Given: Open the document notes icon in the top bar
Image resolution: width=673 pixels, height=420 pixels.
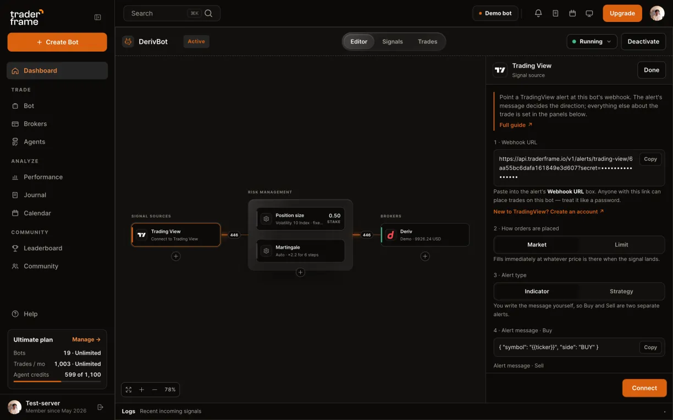Looking at the screenshot, I should pos(555,13).
